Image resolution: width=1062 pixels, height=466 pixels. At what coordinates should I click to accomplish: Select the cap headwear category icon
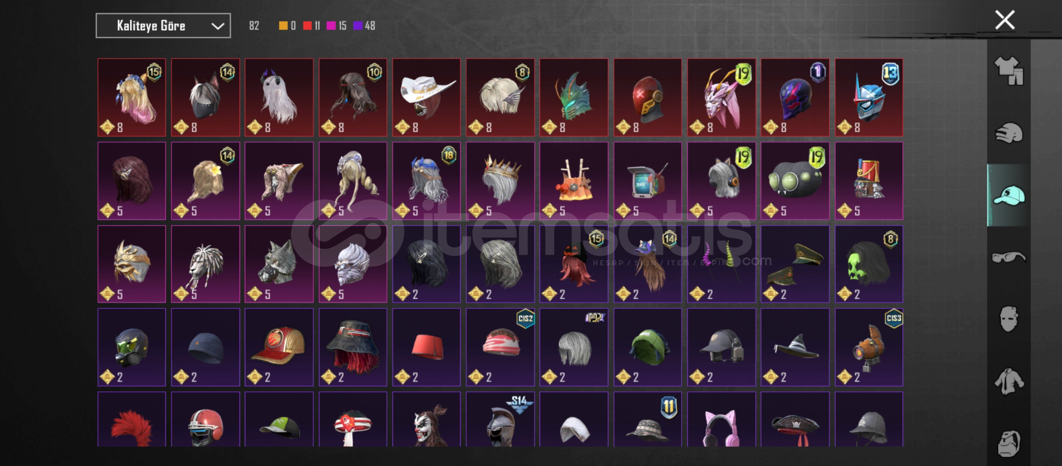coord(1008,195)
